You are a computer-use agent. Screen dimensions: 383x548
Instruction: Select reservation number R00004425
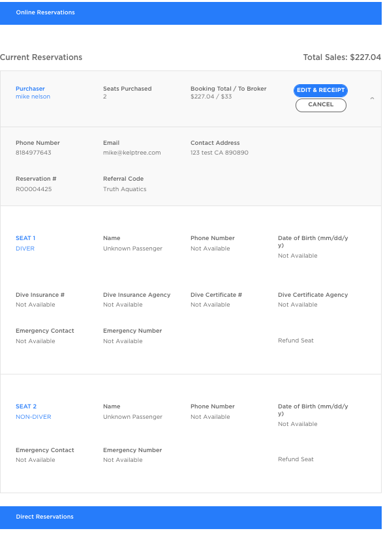click(x=33, y=189)
